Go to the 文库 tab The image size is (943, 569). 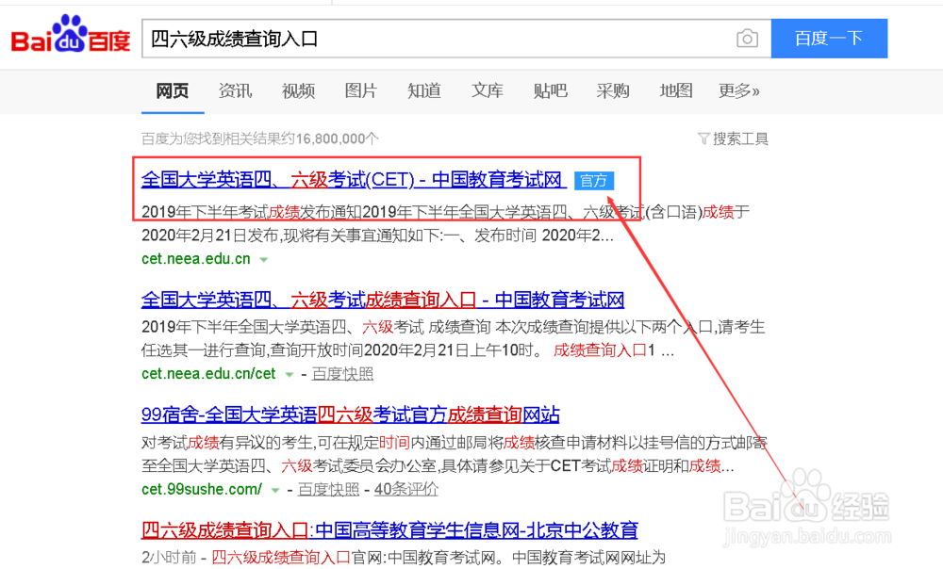(x=488, y=90)
